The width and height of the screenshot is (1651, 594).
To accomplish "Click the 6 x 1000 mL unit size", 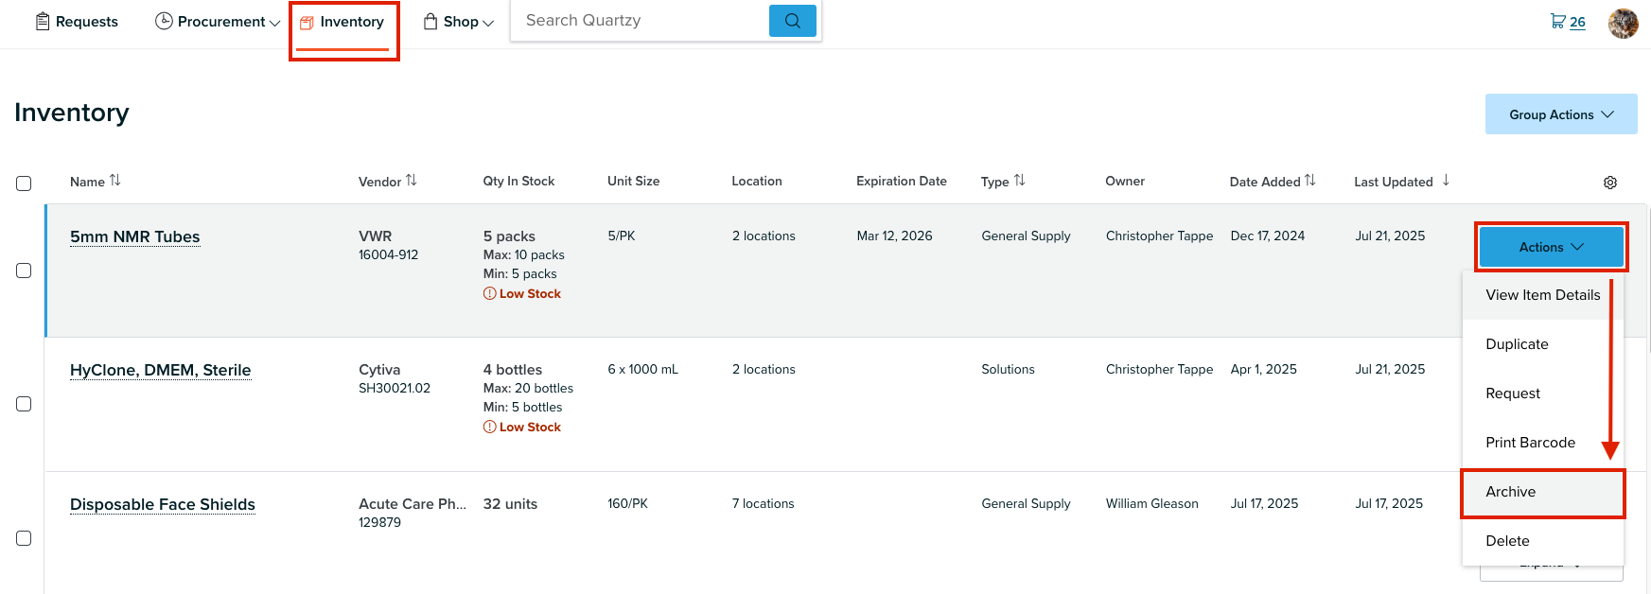I will tap(643, 369).
